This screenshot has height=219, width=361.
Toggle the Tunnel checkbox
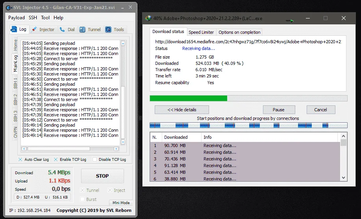(82, 190)
